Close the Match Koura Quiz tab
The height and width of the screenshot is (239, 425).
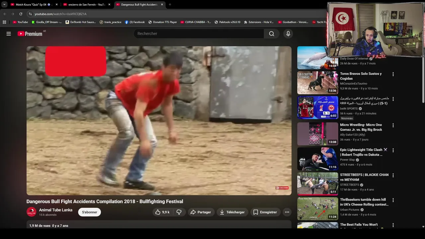[x=57, y=5]
